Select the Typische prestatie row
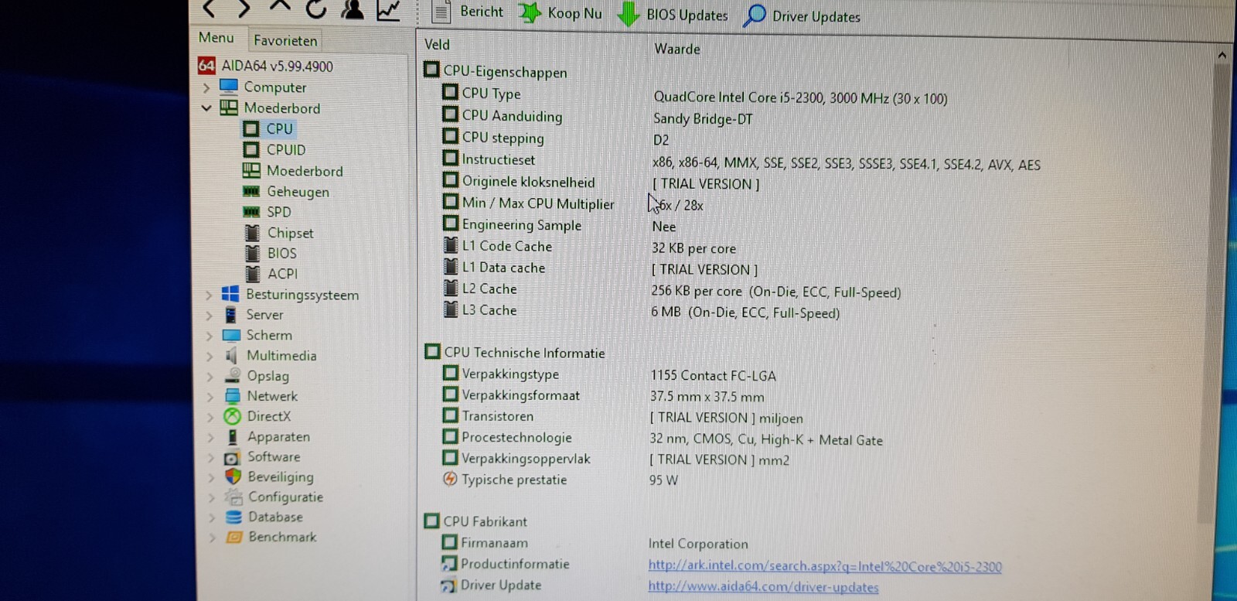 (x=560, y=480)
